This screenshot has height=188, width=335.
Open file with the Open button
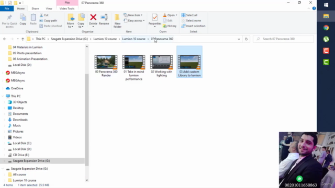pos(170,15)
